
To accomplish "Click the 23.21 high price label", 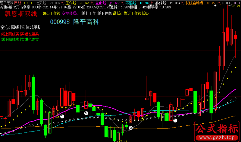I will (235, 6).
